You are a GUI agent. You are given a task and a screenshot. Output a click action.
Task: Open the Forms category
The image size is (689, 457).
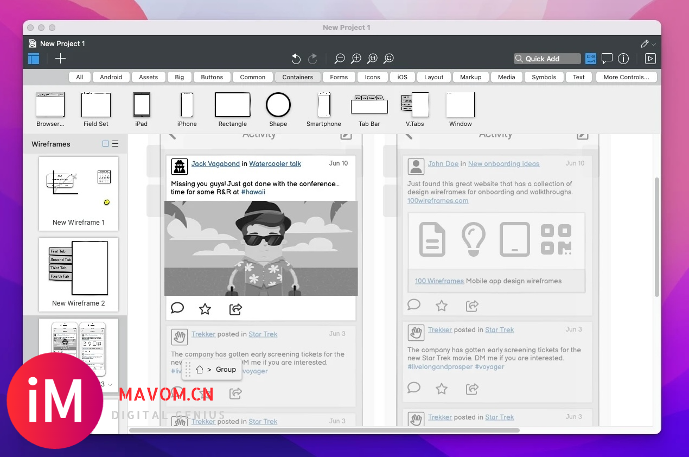pyautogui.click(x=339, y=77)
